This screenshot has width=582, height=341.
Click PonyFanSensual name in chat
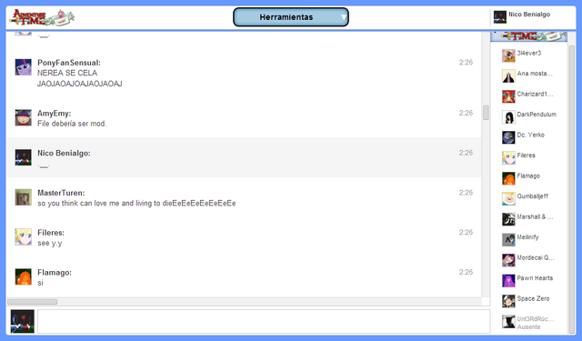pyautogui.click(x=69, y=63)
